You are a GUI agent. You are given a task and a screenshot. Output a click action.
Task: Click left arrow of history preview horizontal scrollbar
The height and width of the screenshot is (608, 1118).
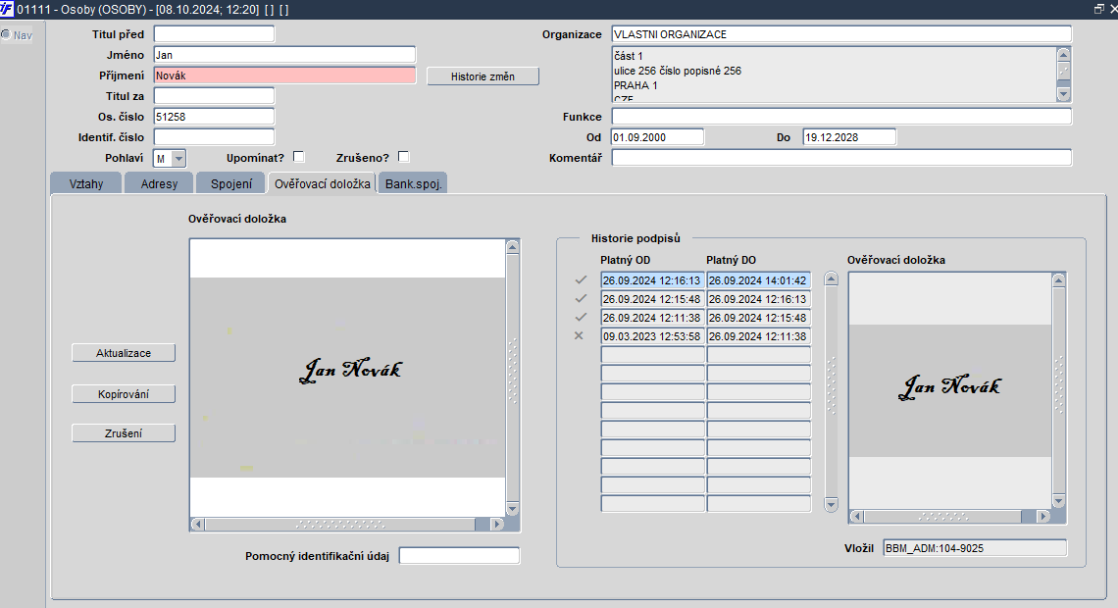857,516
